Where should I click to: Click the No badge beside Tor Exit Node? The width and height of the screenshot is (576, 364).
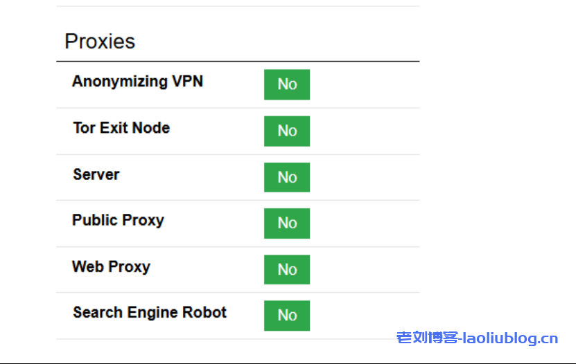287,131
